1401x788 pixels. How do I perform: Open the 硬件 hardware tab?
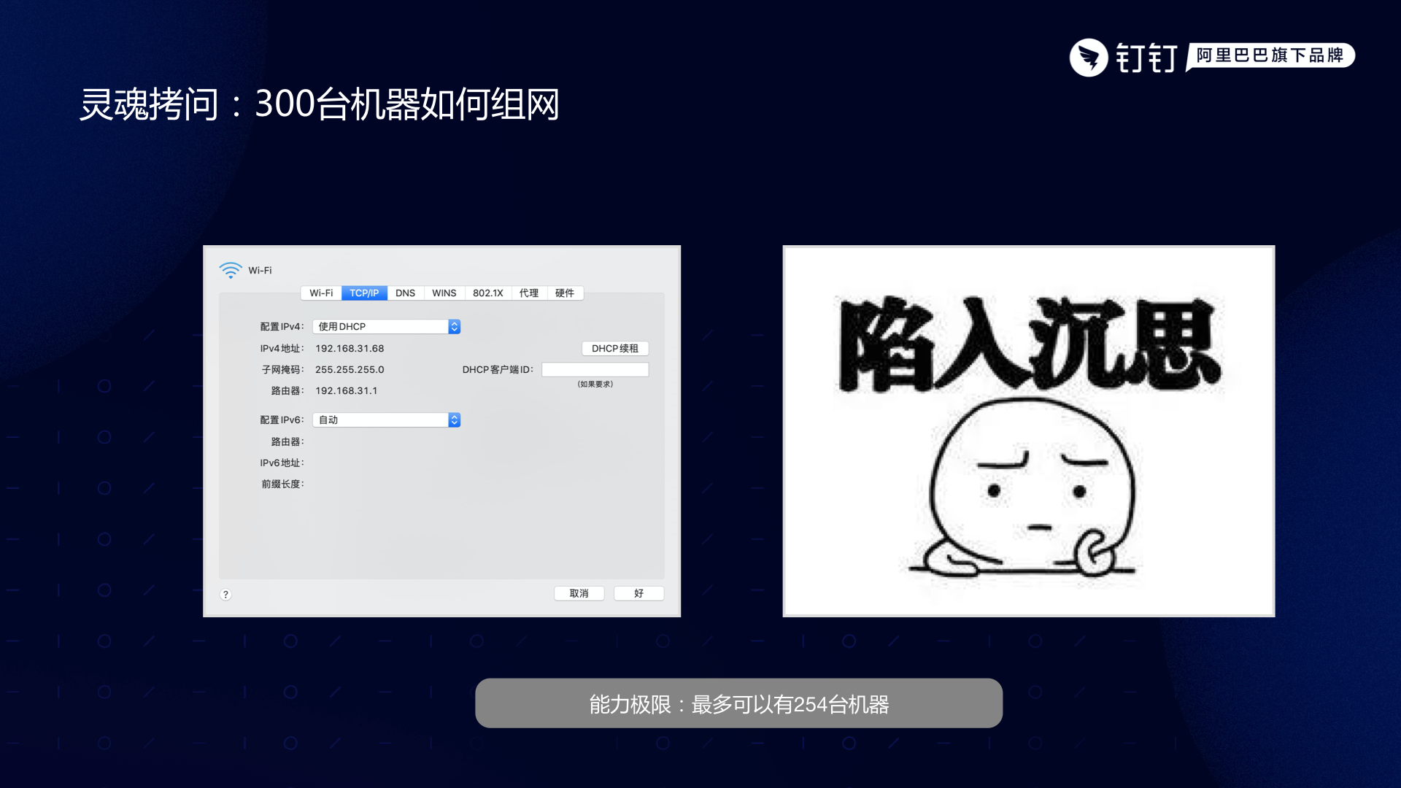click(565, 293)
